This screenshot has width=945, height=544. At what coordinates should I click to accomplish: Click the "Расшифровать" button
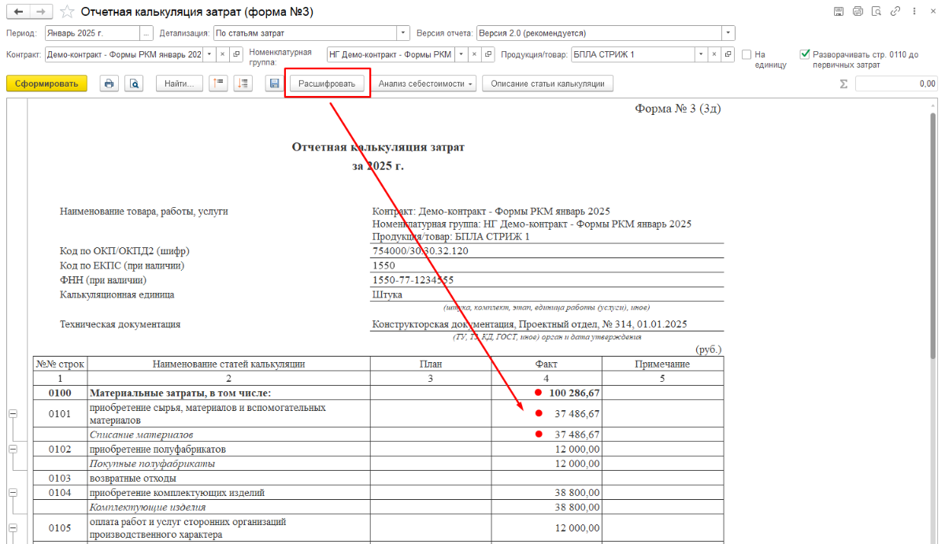coord(327,83)
